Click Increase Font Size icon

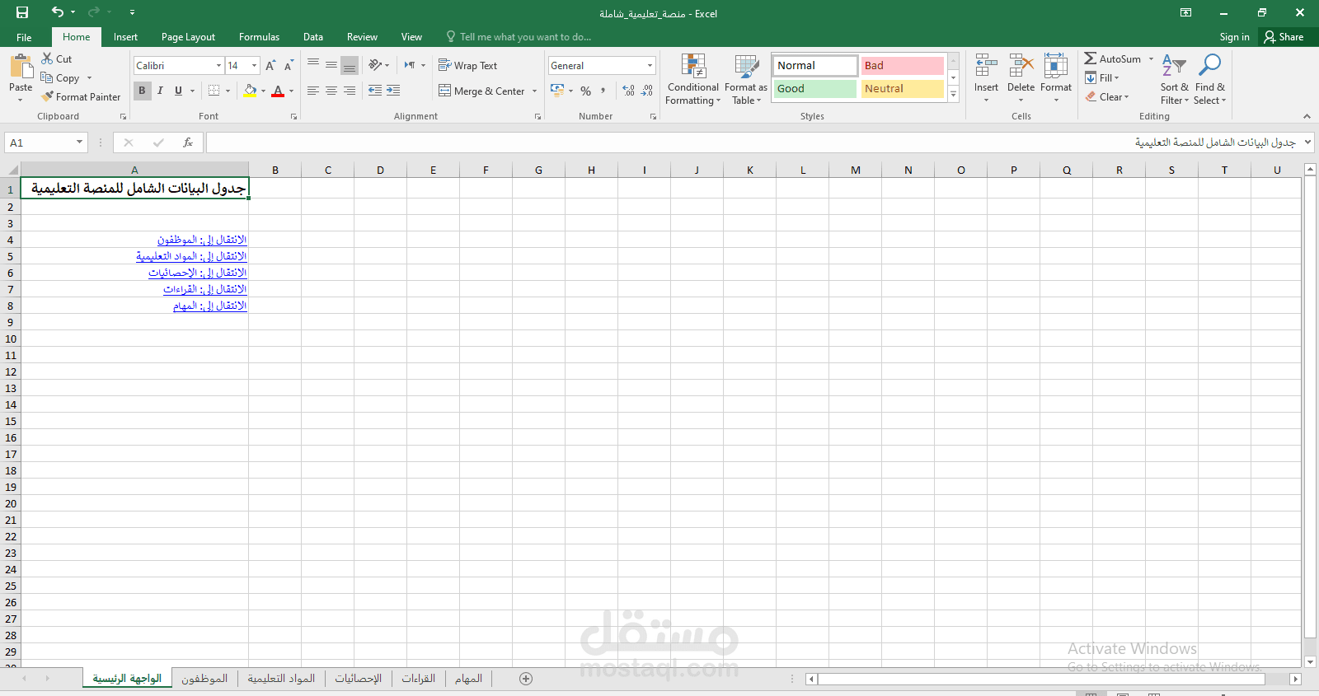click(270, 65)
